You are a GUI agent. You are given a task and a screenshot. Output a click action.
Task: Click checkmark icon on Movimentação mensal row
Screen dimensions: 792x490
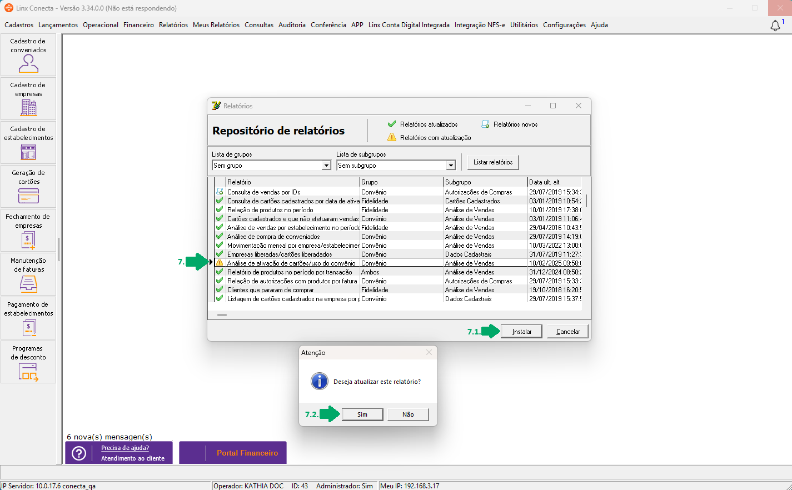(220, 245)
